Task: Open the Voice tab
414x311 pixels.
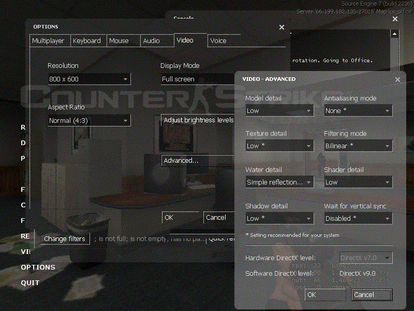Action: 224,41
